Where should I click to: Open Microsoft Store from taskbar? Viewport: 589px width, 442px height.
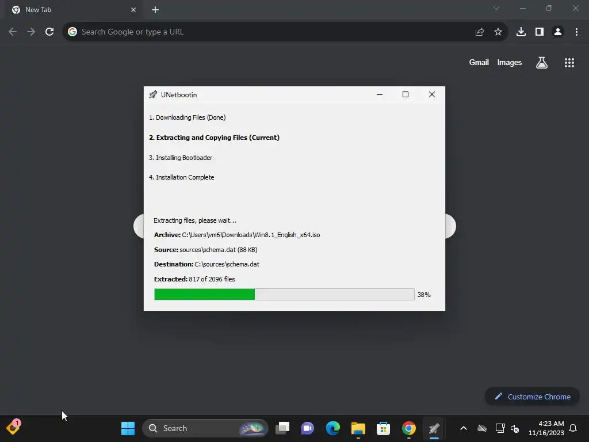click(x=383, y=428)
